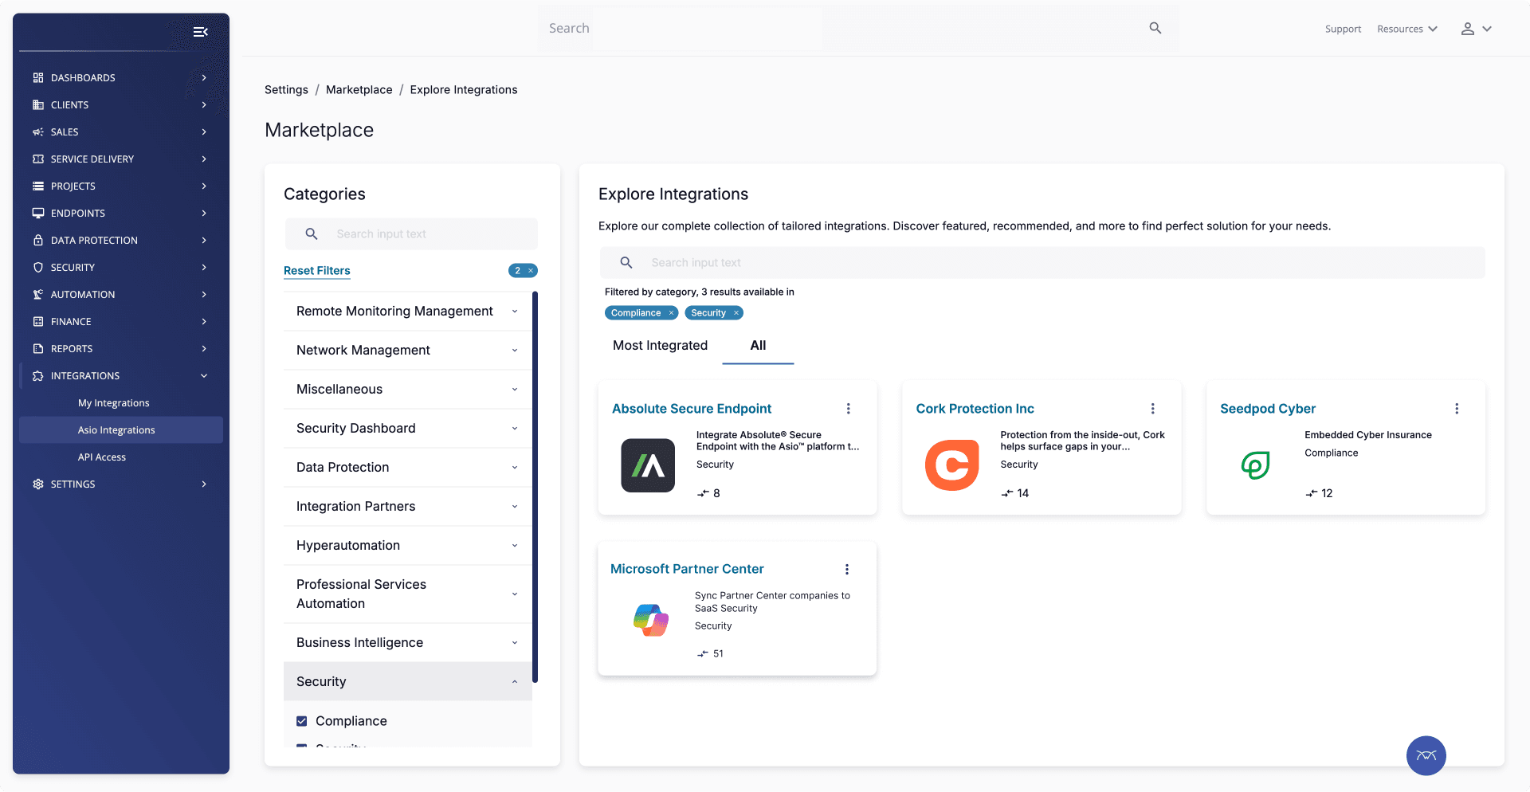Image resolution: width=1530 pixels, height=792 pixels.
Task: Expand Data Protection category in Categories
Action: pyautogui.click(x=515, y=468)
